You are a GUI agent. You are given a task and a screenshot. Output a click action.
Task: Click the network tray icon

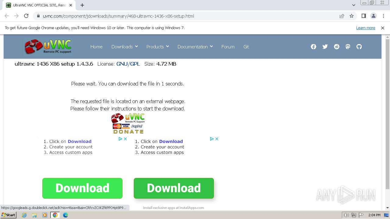click(x=354, y=215)
